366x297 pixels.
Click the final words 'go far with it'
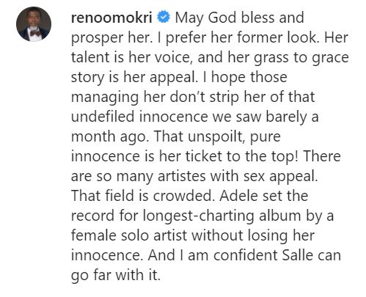click(116, 276)
